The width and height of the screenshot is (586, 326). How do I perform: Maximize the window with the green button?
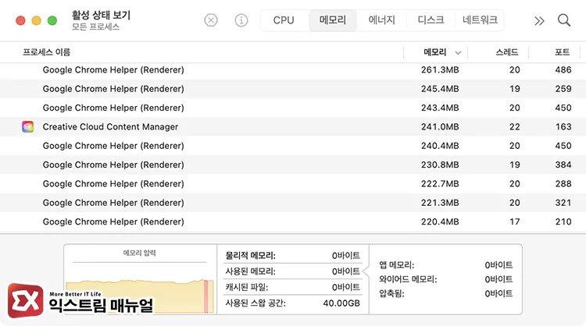click(x=52, y=20)
